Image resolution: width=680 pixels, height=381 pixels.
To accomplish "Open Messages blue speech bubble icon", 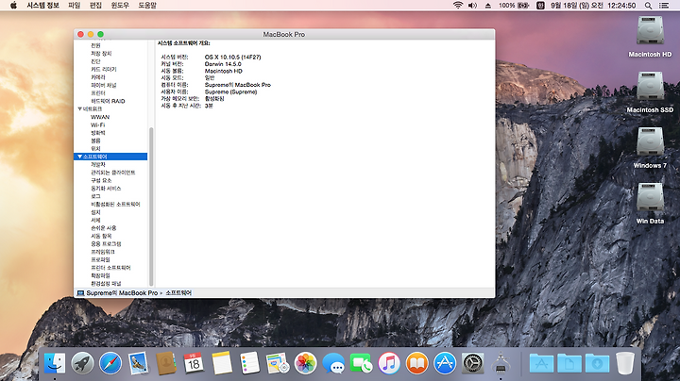I will point(333,363).
